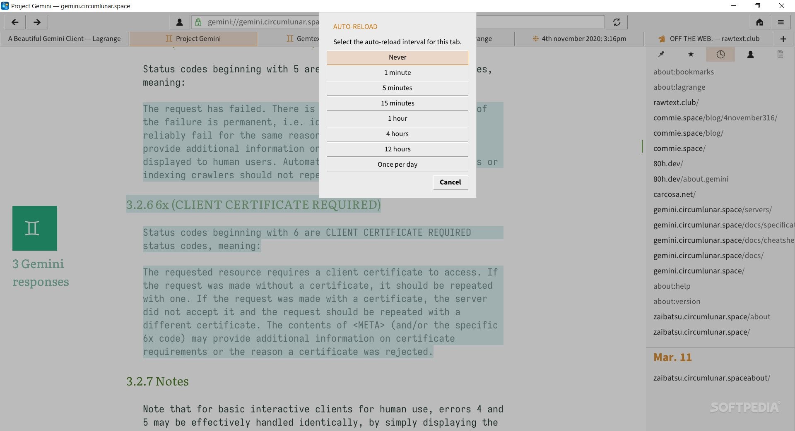Switch to 4th november 2020 tab
The height and width of the screenshot is (431, 795).
579,38
